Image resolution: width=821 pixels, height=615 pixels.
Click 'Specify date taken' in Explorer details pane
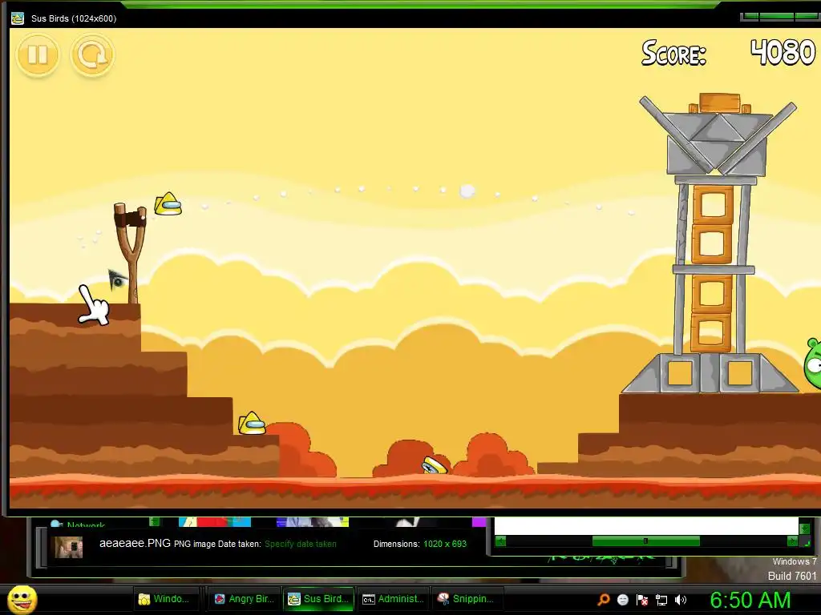coord(301,544)
